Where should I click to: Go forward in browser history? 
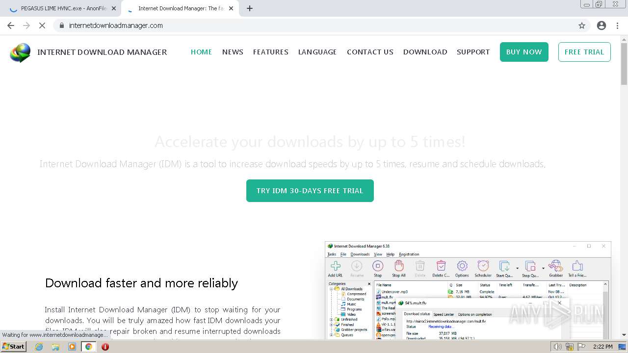click(26, 25)
